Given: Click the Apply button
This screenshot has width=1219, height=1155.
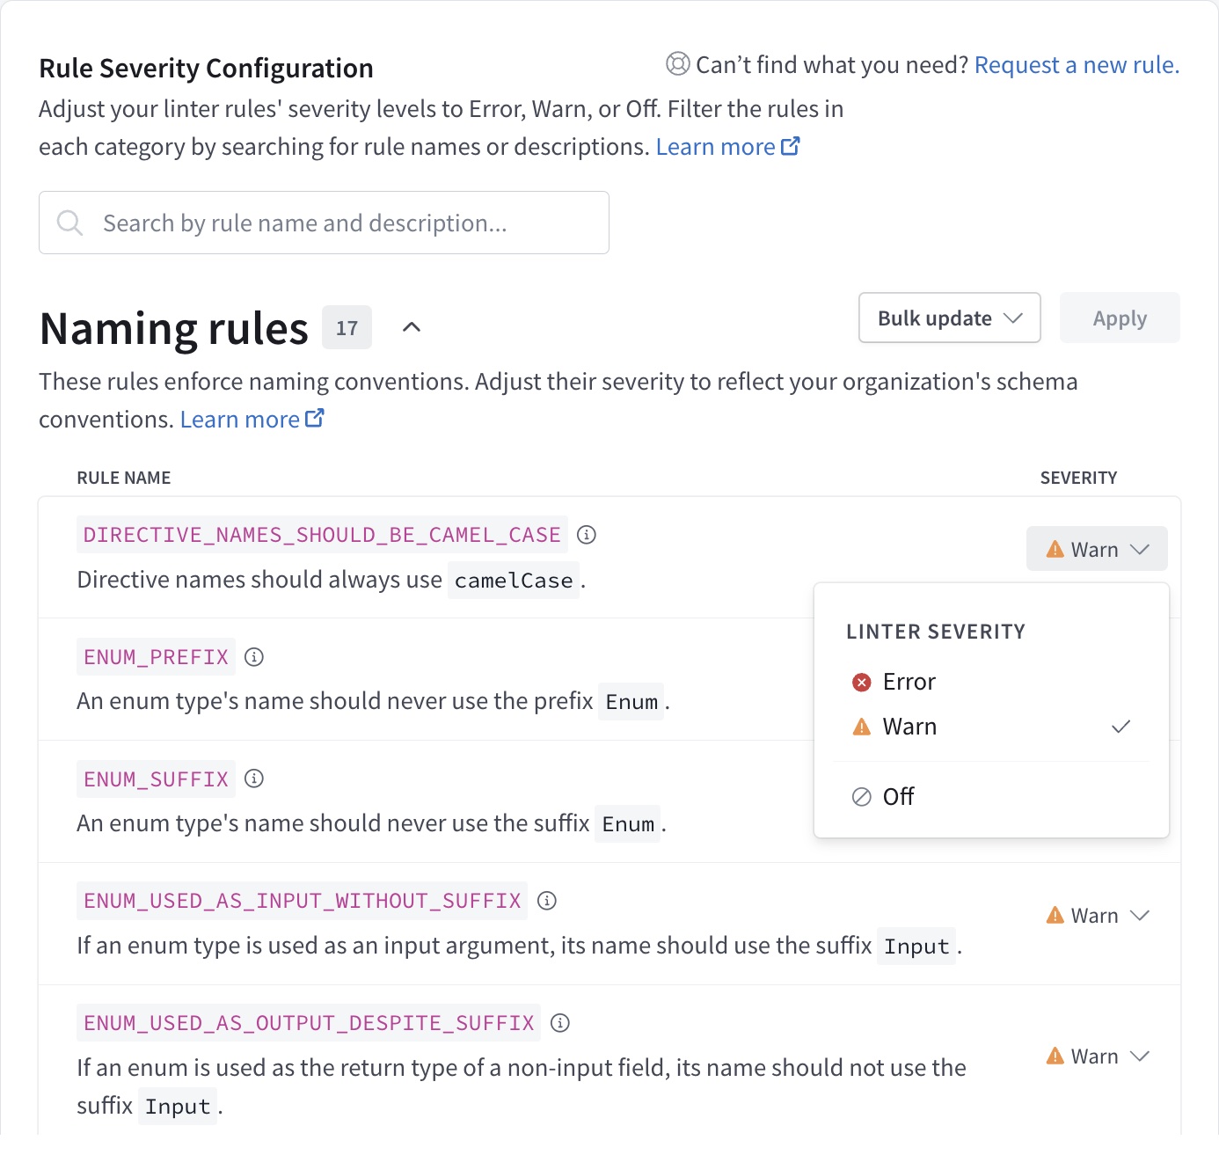Looking at the screenshot, I should coord(1119,318).
